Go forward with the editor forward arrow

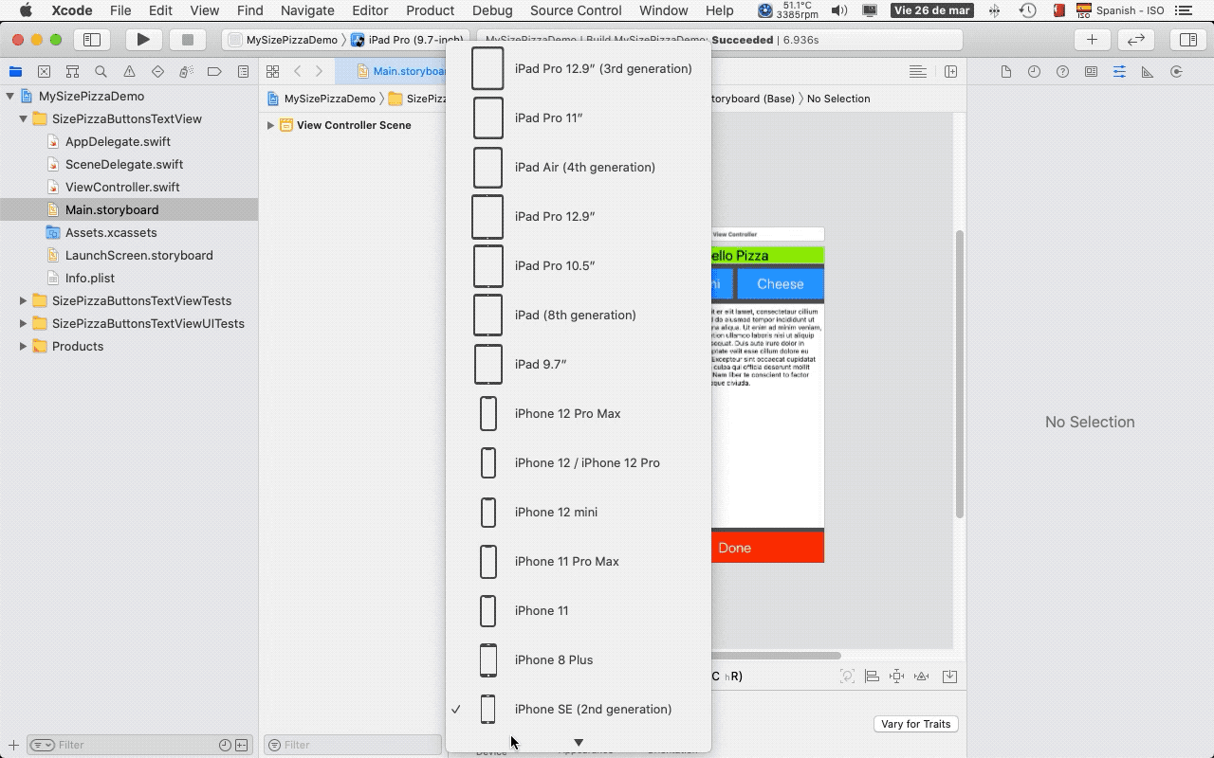coord(319,72)
